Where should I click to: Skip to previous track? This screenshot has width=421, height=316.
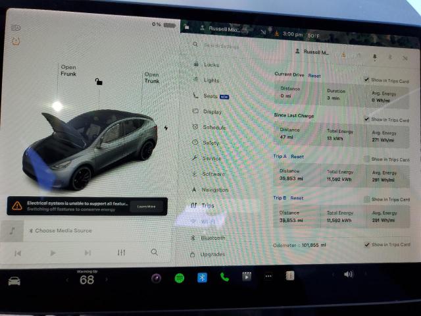[18, 253]
